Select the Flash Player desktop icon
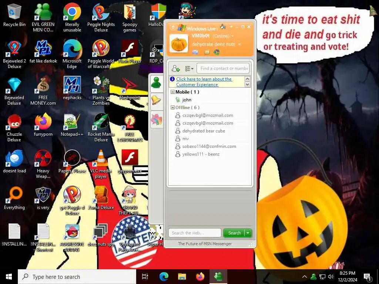Screen dimensions: 379x284 (130, 52)
